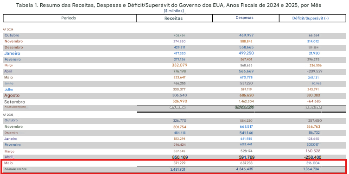Select receitas value 271.126

point(179,60)
